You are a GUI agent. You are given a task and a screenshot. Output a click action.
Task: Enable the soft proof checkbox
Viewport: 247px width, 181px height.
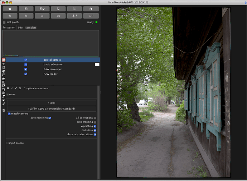click(4, 22)
